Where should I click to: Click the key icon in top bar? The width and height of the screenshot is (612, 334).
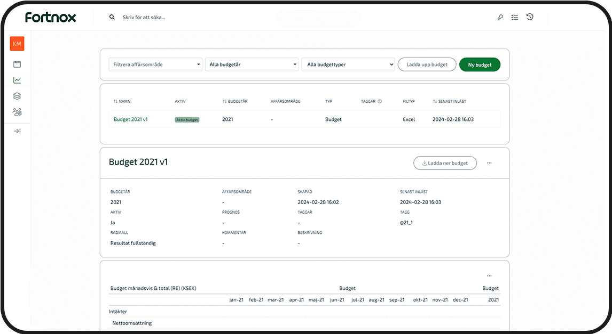click(x=500, y=17)
